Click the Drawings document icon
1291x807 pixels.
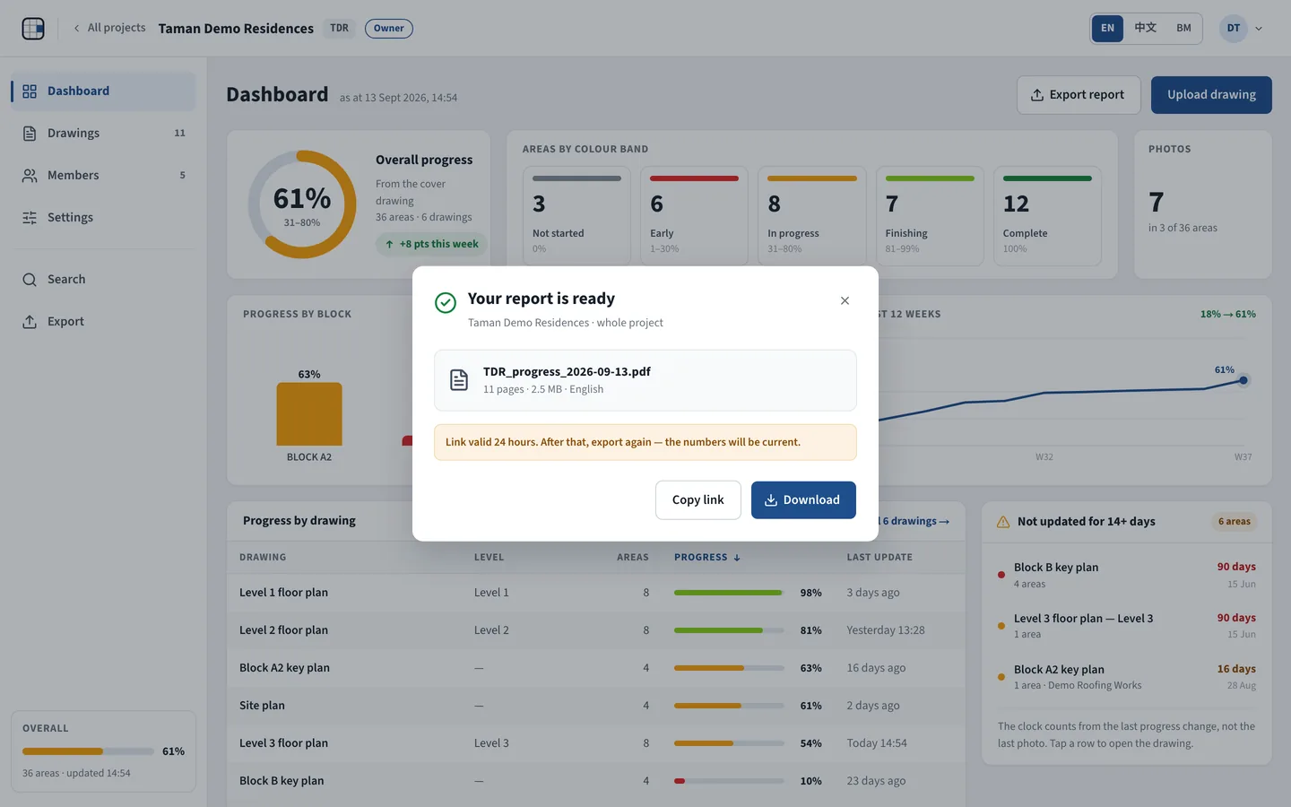[x=30, y=134]
